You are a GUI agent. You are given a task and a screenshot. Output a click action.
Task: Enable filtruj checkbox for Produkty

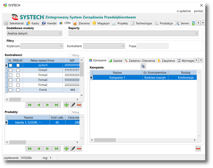click(x=70, y=112)
